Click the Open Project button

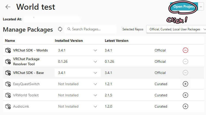183,7
